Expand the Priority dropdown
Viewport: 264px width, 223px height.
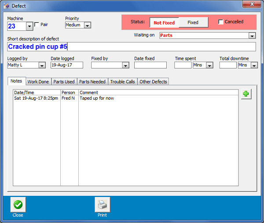point(87,25)
